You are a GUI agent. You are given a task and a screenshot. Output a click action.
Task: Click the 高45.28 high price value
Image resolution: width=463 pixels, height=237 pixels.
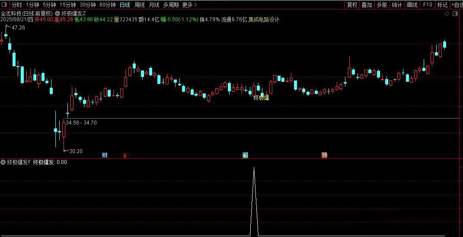(64, 20)
